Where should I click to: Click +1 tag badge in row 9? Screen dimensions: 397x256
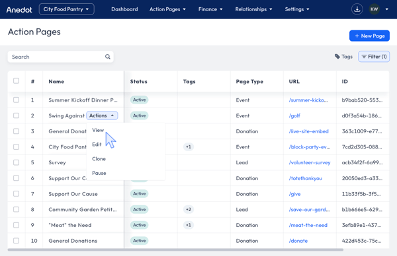(x=189, y=225)
